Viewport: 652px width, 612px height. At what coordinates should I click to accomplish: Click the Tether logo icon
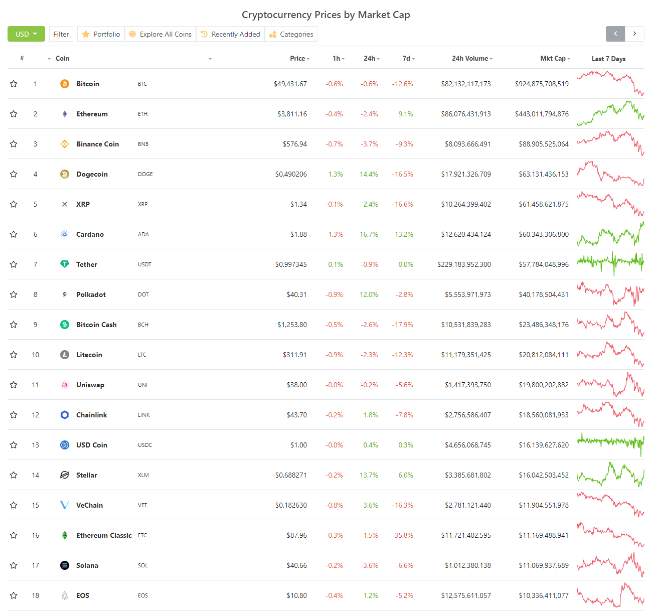click(64, 264)
